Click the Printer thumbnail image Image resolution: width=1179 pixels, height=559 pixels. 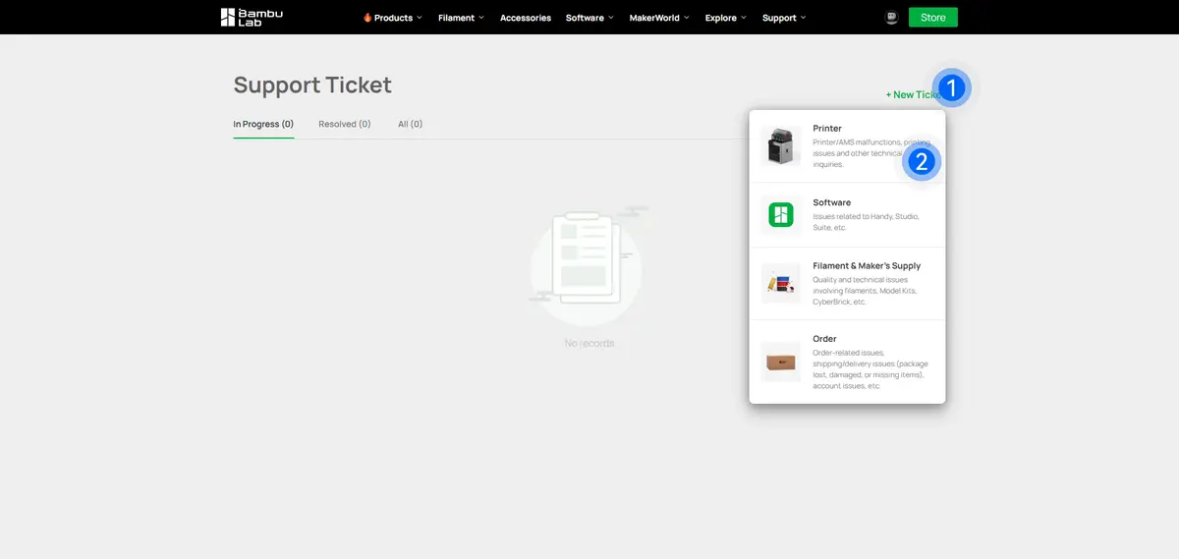(x=781, y=146)
